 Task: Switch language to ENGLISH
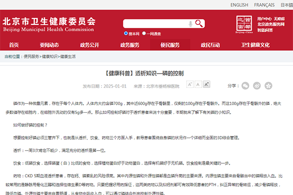(239, 5)
